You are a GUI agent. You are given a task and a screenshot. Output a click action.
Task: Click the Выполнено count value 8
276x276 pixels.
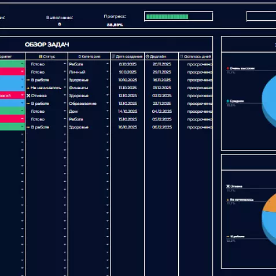tap(60, 24)
